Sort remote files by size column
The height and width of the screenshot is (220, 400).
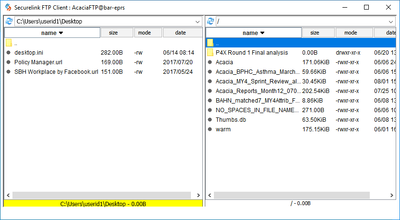315,33
